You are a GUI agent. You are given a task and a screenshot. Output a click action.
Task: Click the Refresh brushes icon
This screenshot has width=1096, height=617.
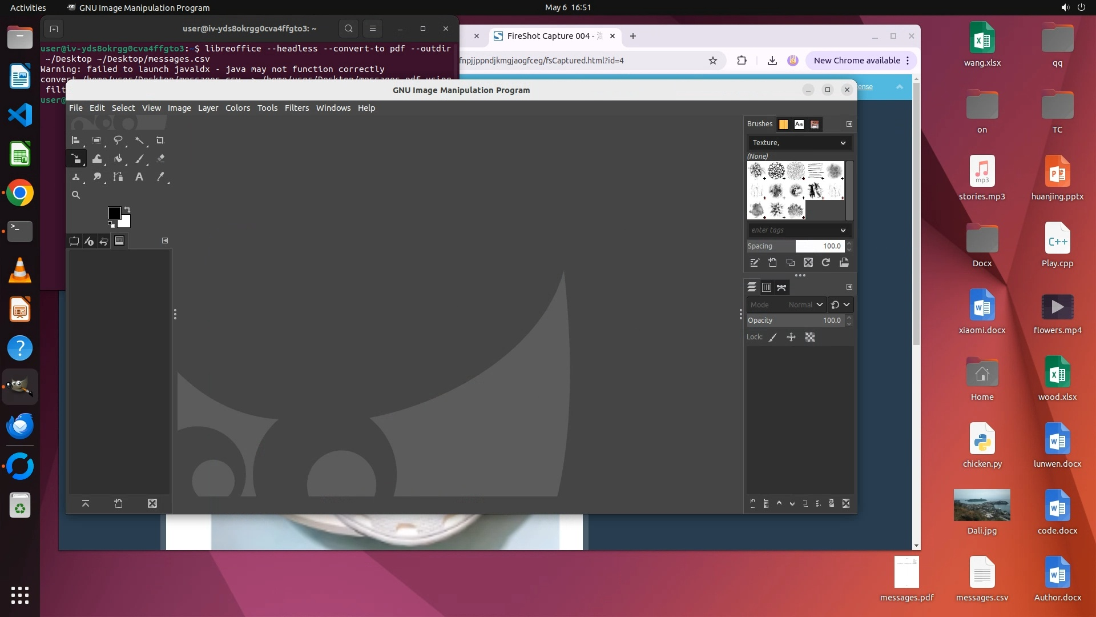click(x=825, y=262)
